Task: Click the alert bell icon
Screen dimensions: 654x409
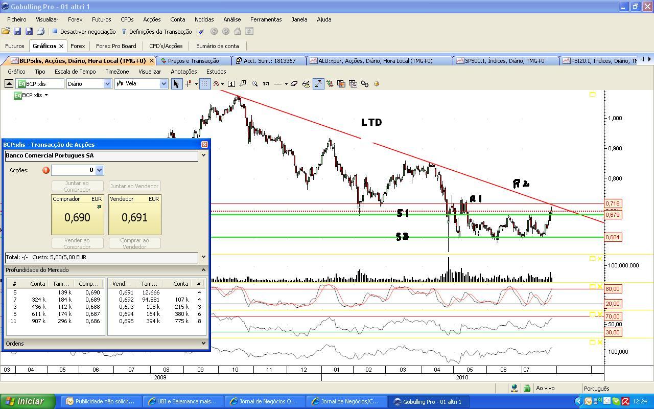Action: pyautogui.click(x=377, y=84)
